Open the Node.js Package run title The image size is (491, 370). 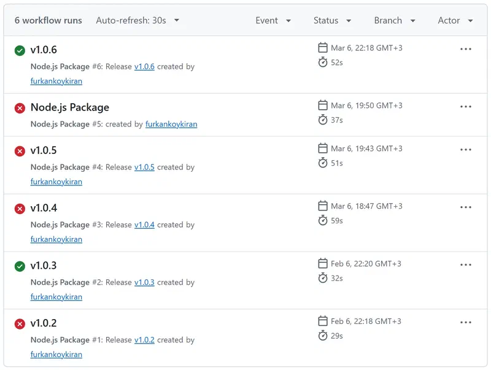coord(70,107)
